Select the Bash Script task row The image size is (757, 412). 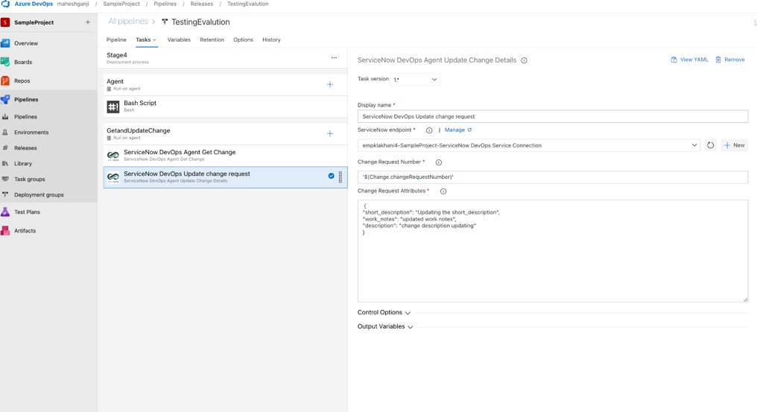click(226, 107)
